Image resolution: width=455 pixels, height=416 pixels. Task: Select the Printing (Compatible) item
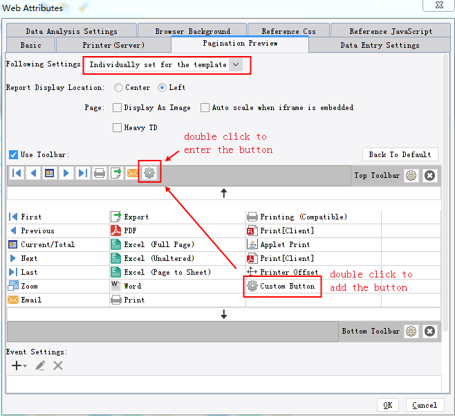pos(313,217)
